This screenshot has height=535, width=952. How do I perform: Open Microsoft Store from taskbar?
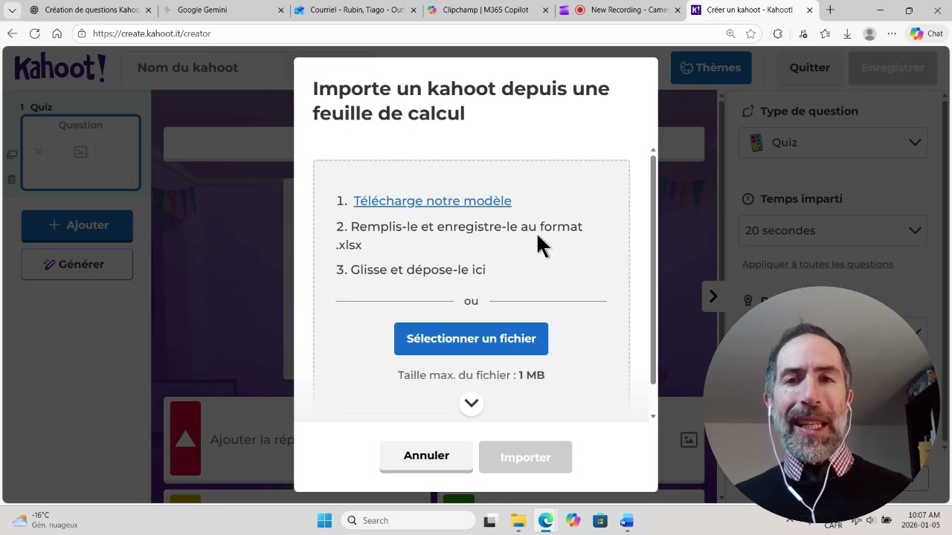click(x=600, y=521)
